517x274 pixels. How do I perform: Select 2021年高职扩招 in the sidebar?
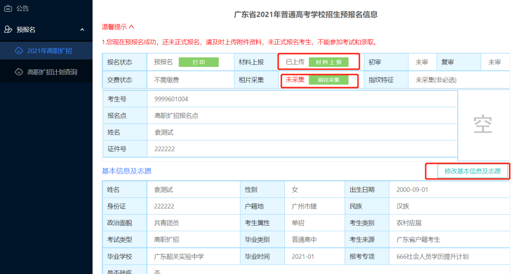pyautogui.click(x=49, y=51)
